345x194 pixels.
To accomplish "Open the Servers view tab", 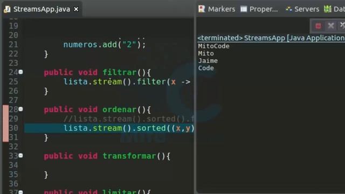I will (x=302, y=9).
